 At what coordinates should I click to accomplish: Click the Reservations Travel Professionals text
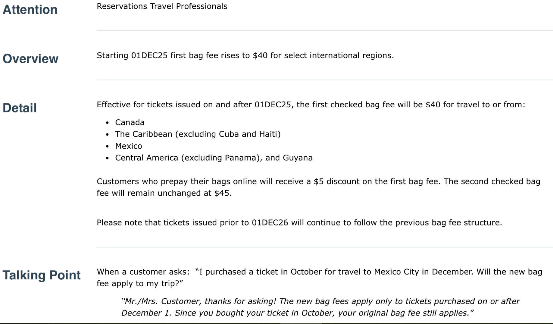(x=162, y=6)
